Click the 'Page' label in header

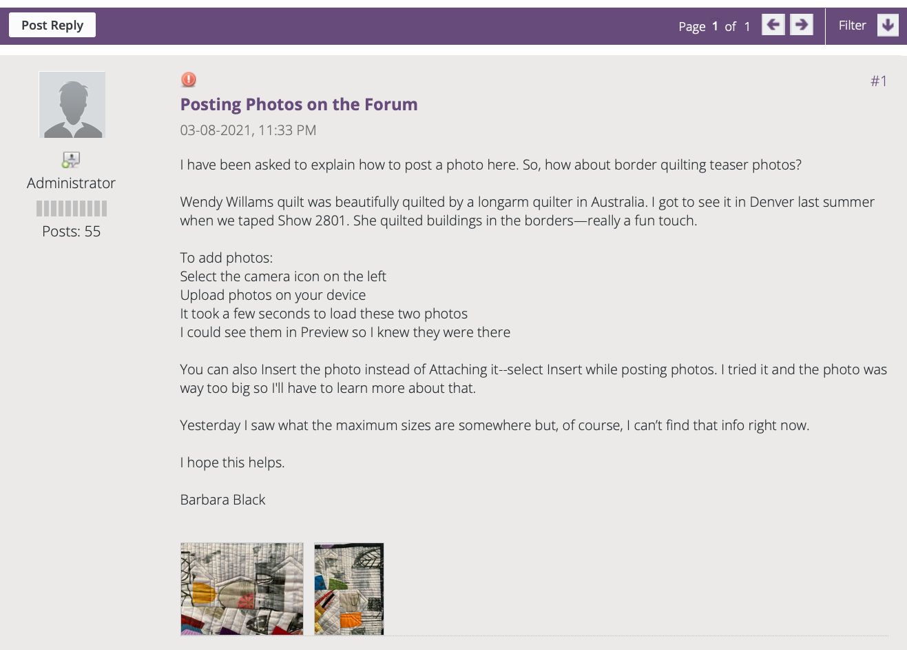(691, 26)
